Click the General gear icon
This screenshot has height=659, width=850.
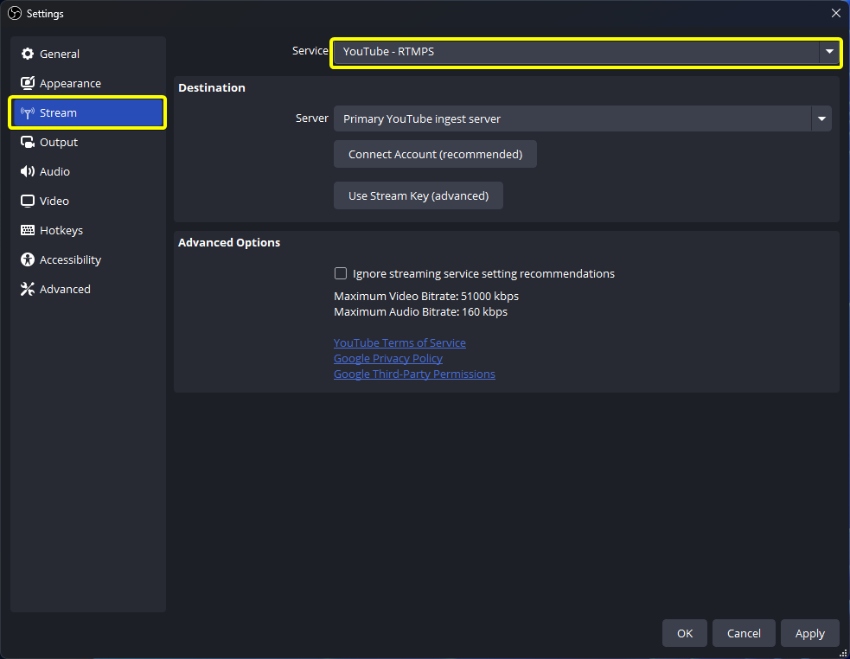[x=27, y=54]
